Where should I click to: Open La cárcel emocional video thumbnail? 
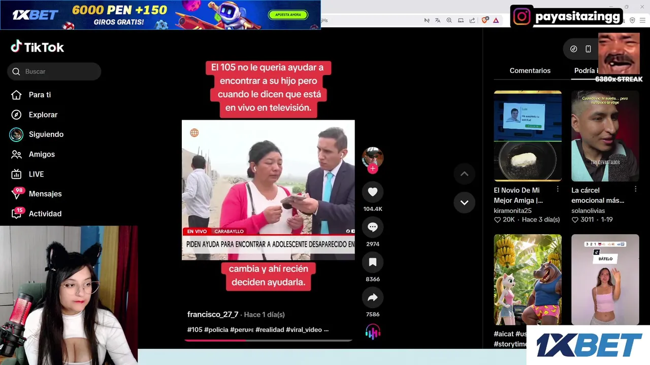(x=605, y=136)
